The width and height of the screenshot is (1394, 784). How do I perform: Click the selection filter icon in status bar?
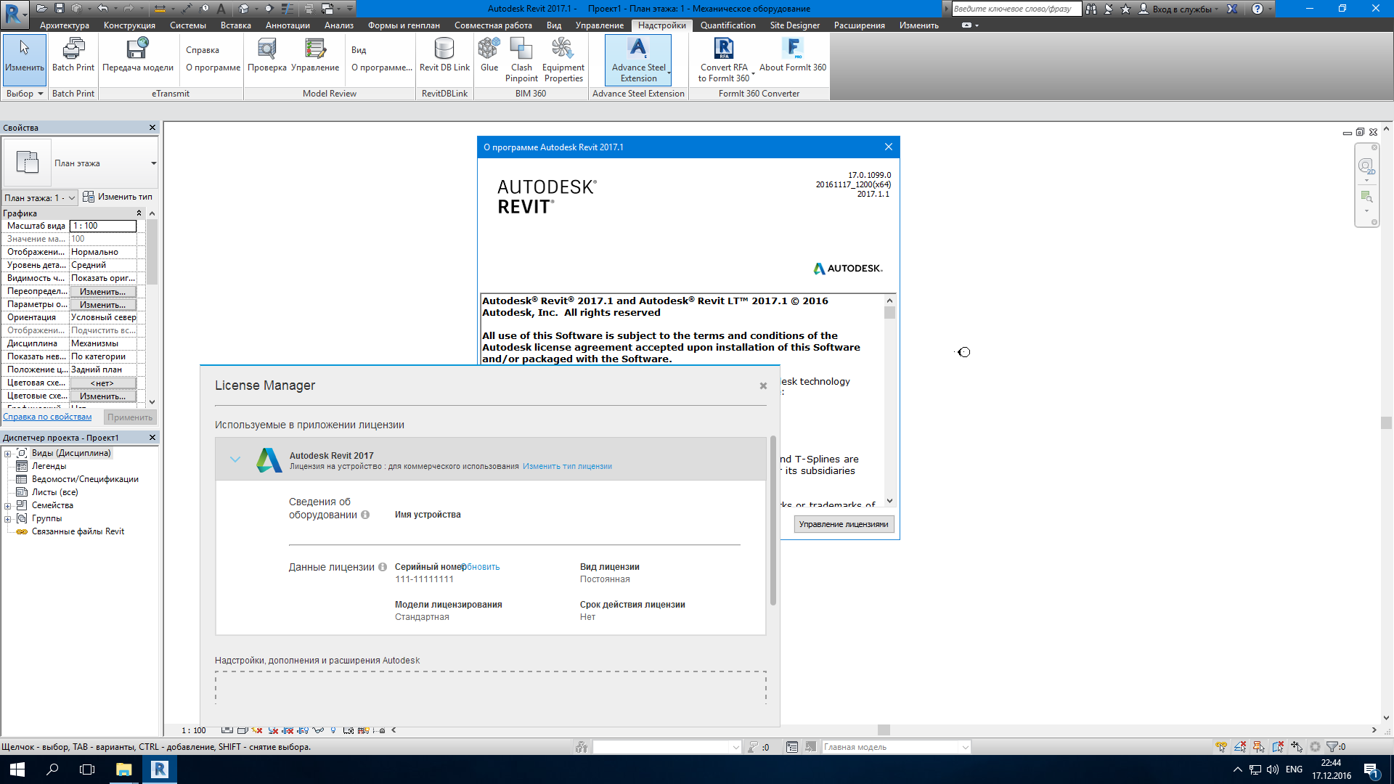tap(1332, 747)
